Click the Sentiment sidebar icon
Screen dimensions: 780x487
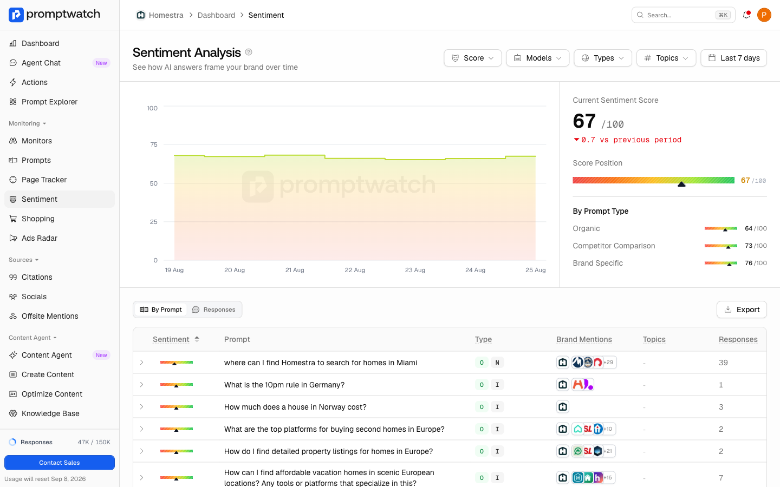(13, 199)
